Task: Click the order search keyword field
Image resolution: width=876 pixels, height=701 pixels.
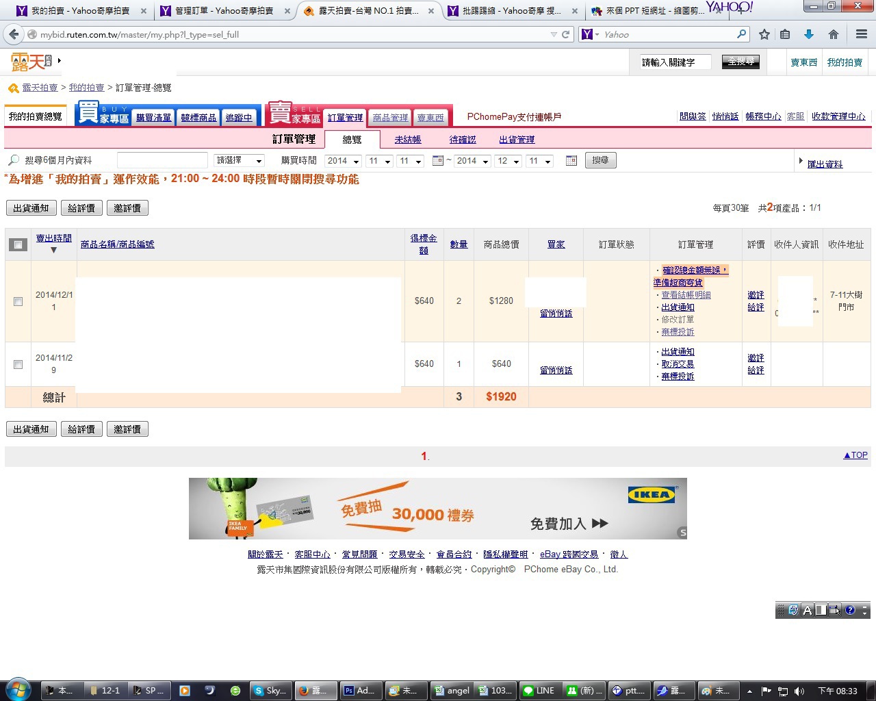Action: pyautogui.click(x=162, y=160)
